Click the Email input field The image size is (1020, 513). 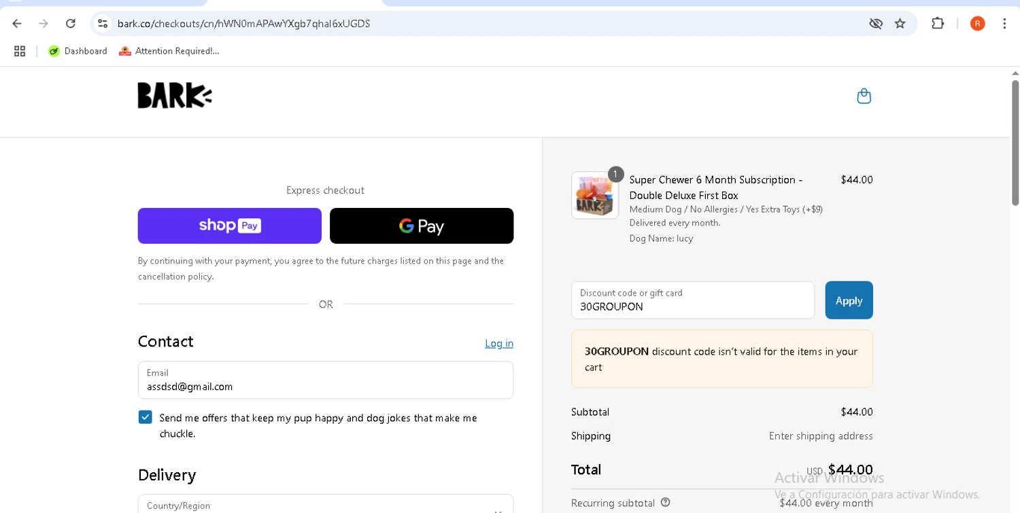(326, 380)
